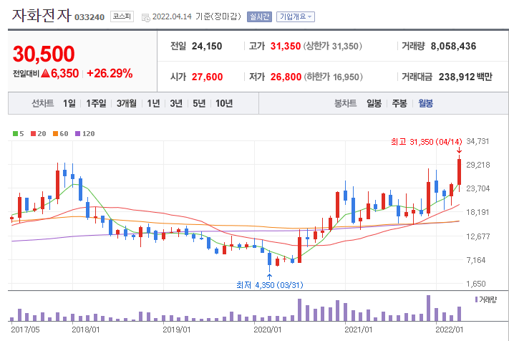Click the 2020/01 x-axis label
Image resolution: width=509 pixels, height=341 pixels.
268,330
